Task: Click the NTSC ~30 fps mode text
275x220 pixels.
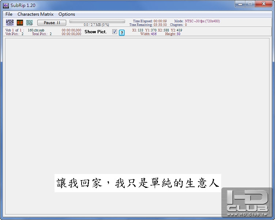Action: point(202,21)
